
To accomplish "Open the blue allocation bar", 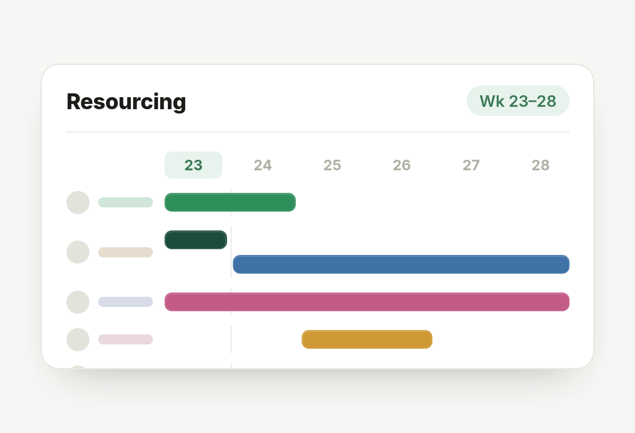I will tap(401, 265).
